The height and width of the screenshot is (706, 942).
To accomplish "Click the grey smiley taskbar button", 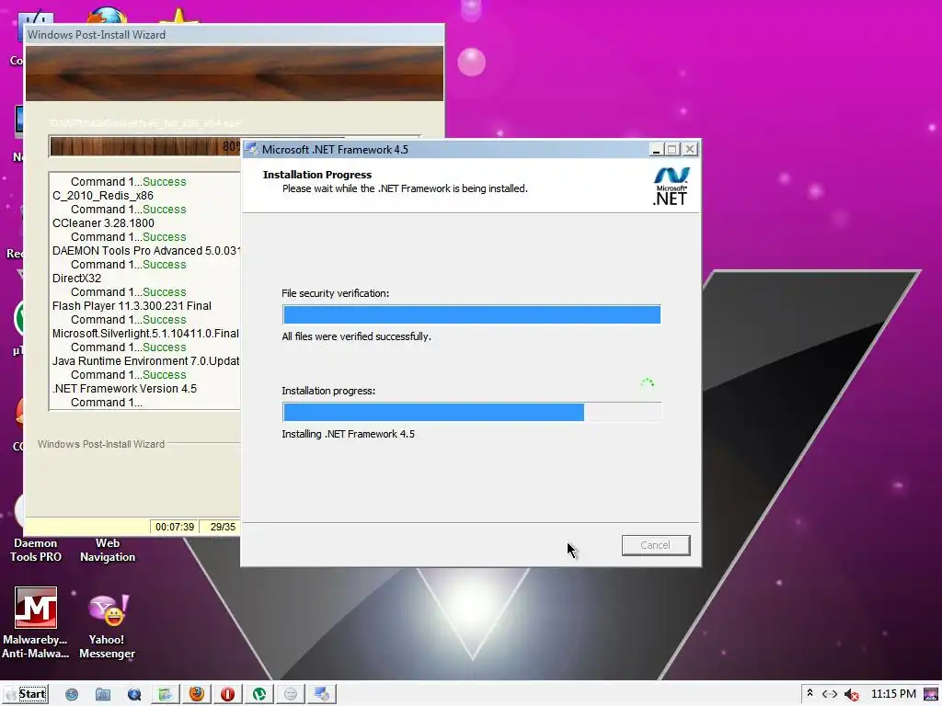I will (x=290, y=694).
